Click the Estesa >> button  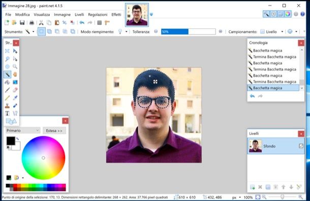pos(54,130)
